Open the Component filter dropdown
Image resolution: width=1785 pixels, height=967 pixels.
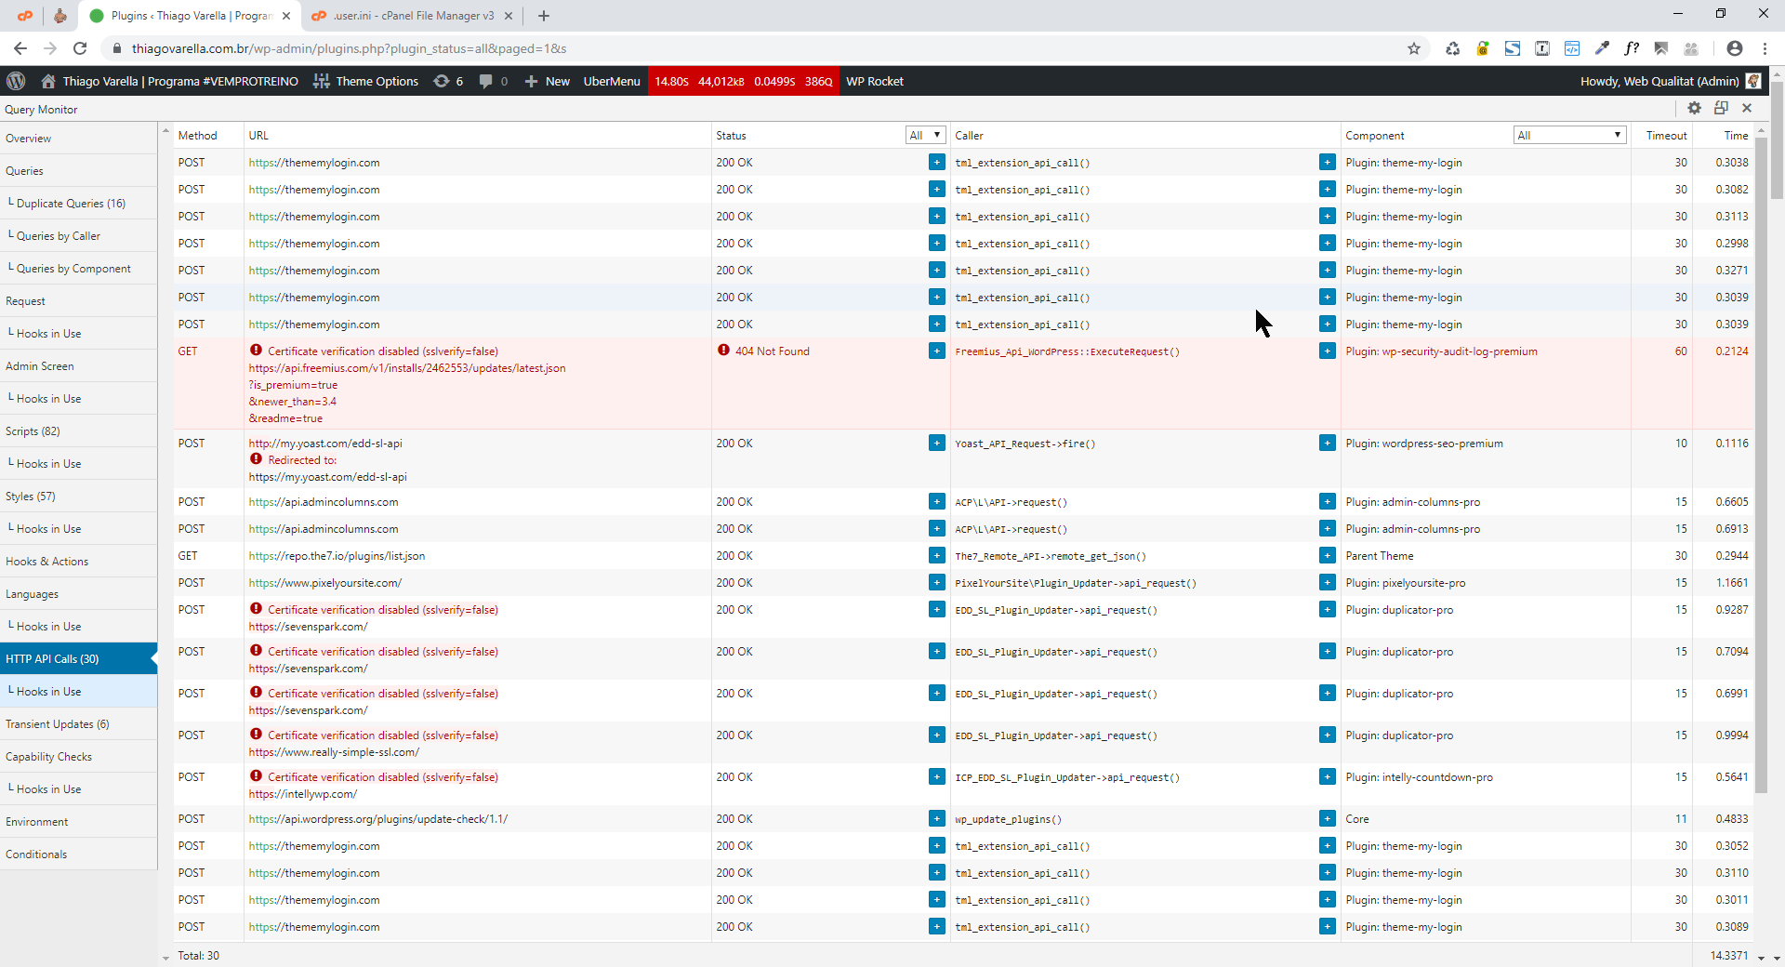(1569, 135)
